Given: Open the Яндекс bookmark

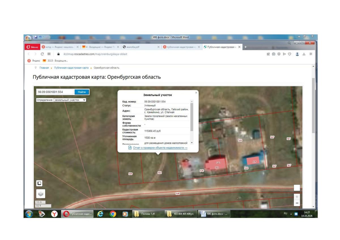Looking at the screenshot, I should point(34,60).
